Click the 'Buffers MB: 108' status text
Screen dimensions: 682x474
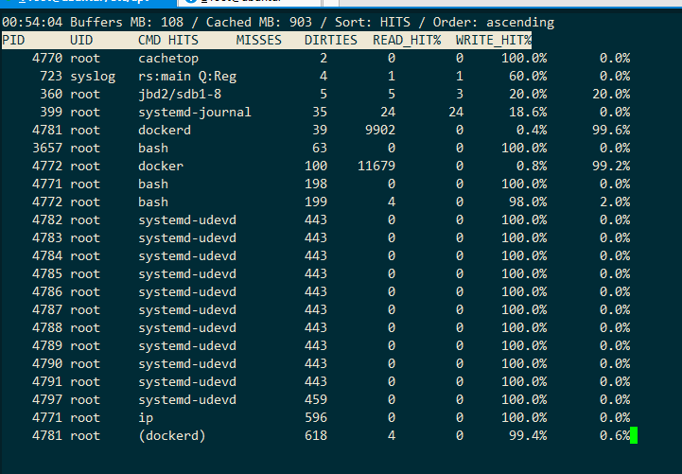127,22
